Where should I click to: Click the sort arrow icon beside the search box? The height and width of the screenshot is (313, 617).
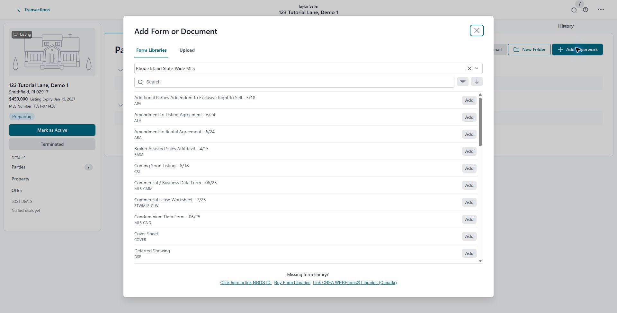[477, 82]
